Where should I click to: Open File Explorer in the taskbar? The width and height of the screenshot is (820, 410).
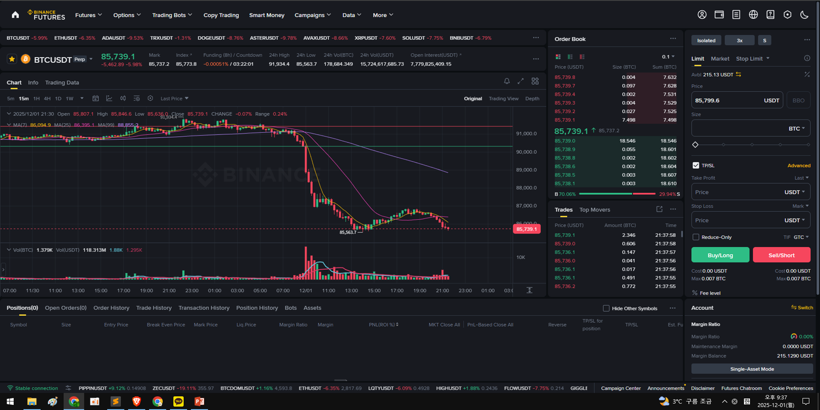32,401
